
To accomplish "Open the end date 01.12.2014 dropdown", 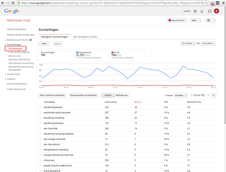I will pos(208,44).
